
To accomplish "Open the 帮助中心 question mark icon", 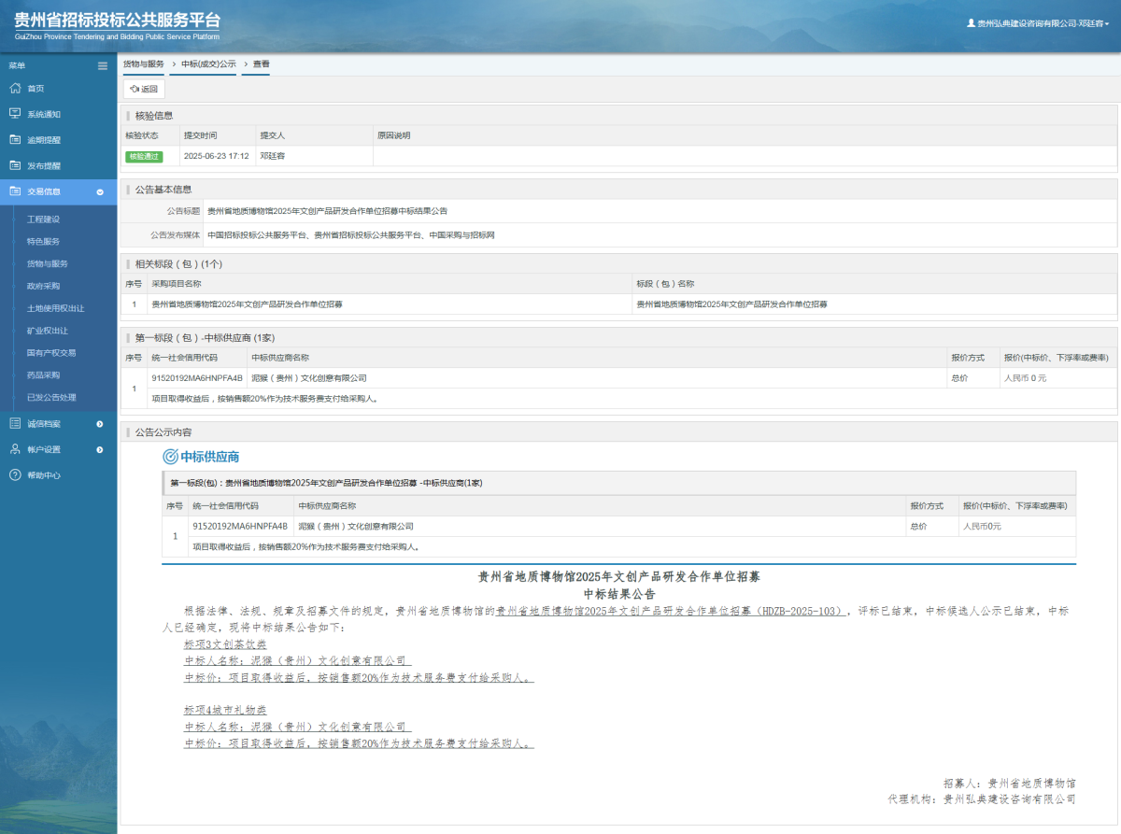I will tap(15, 474).
